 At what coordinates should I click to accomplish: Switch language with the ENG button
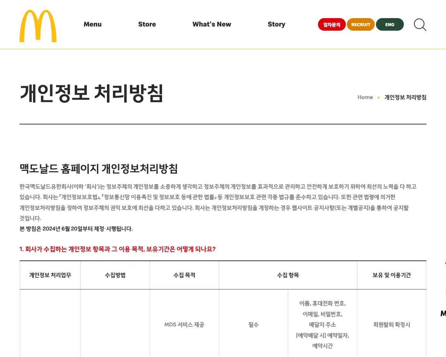coord(390,24)
